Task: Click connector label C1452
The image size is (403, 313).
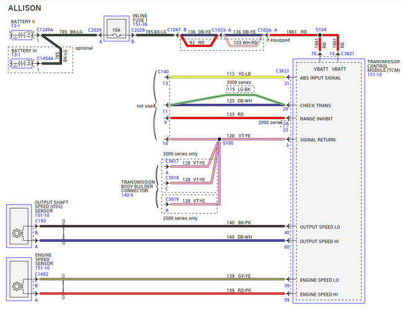Action: [42, 274]
